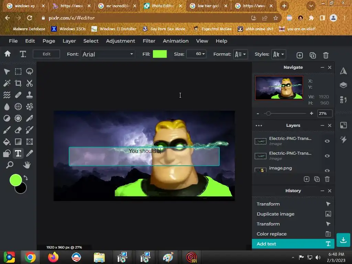Collapse the History panel
Viewport: 352px width, 264px height.
coord(322,191)
